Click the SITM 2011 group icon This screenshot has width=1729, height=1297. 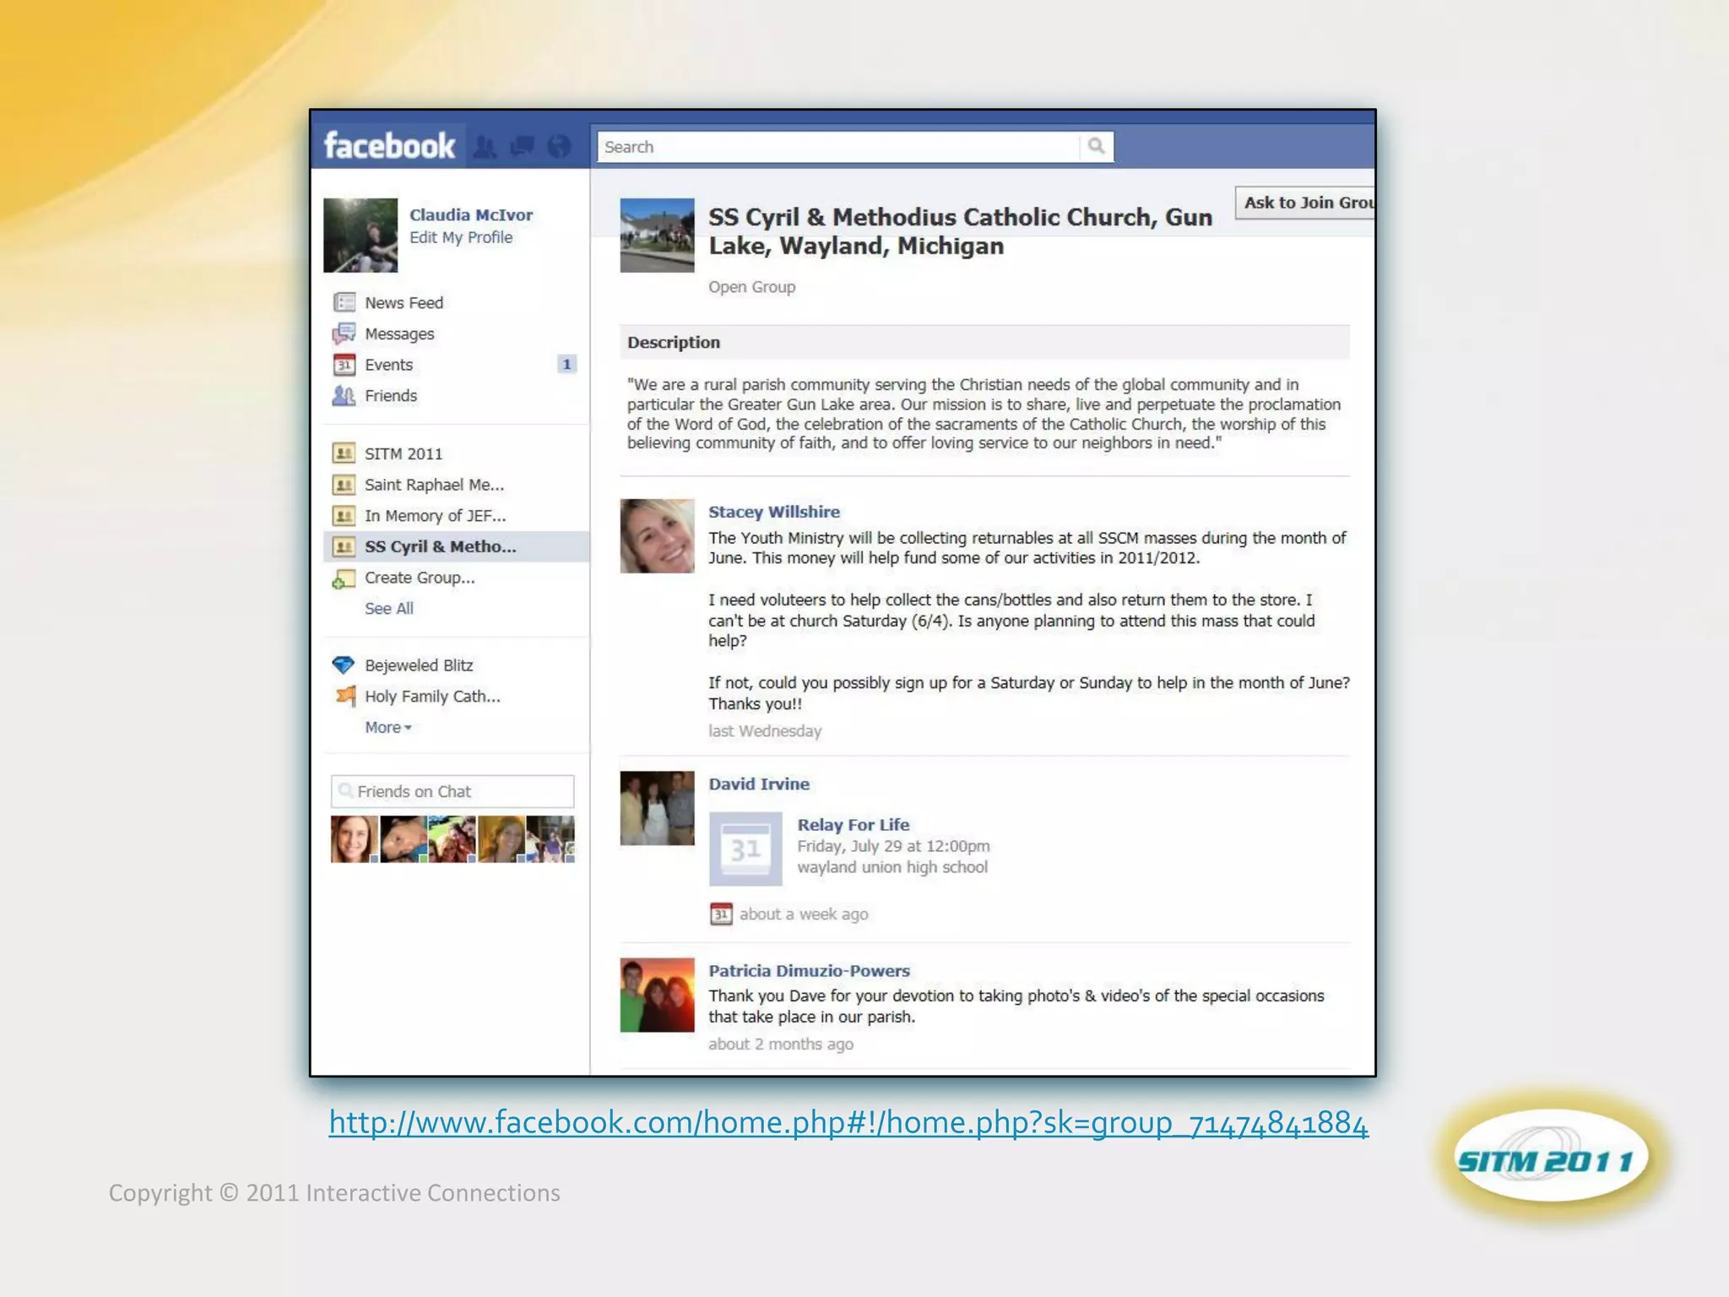coord(344,453)
